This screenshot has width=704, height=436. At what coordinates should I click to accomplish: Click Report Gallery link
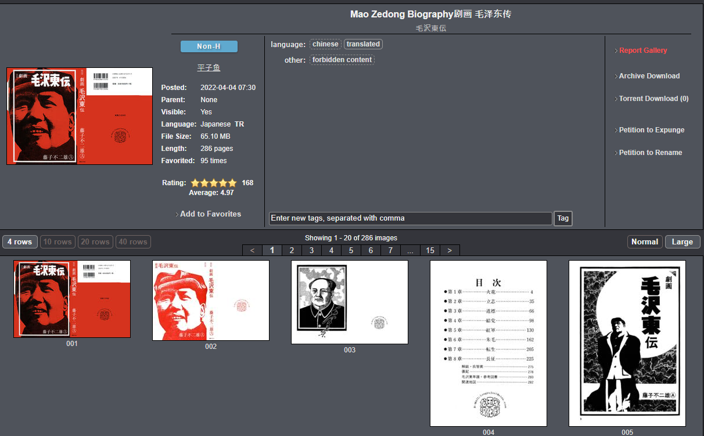[x=643, y=51]
